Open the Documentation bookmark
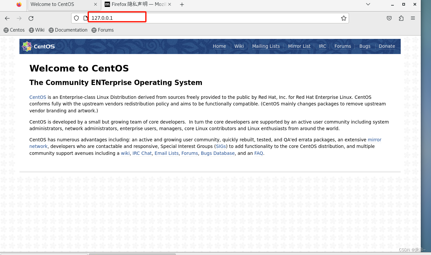The height and width of the screenshot is (255, 431). point(68,30)
